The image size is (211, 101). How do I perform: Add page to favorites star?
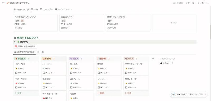point(203,3)
